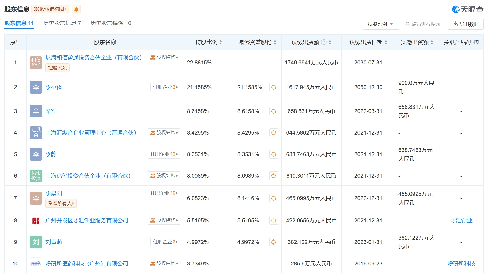Expand 任职企业 2 for 刘育萌
Image resolution: width=488 pixels, height=276 pixels.
pos(165,242)
